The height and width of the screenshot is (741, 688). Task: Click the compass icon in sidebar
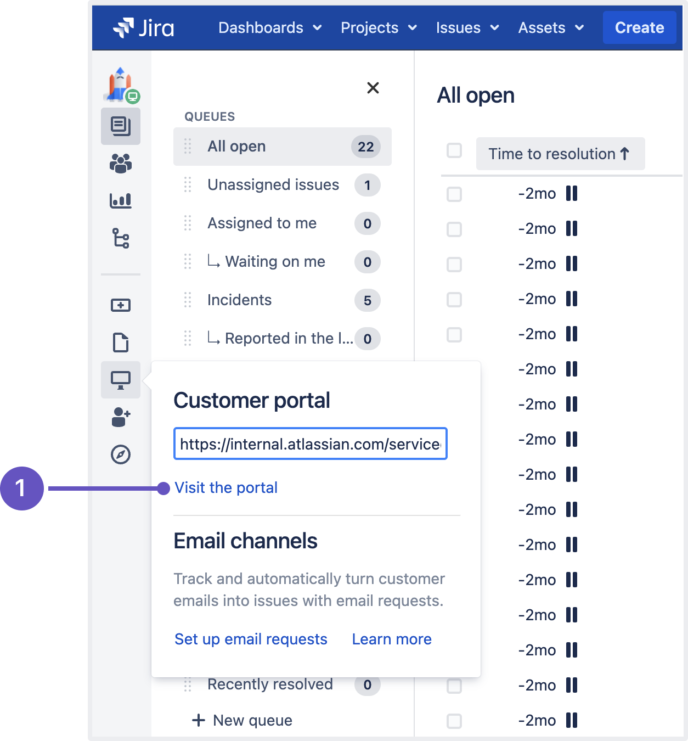121,454
